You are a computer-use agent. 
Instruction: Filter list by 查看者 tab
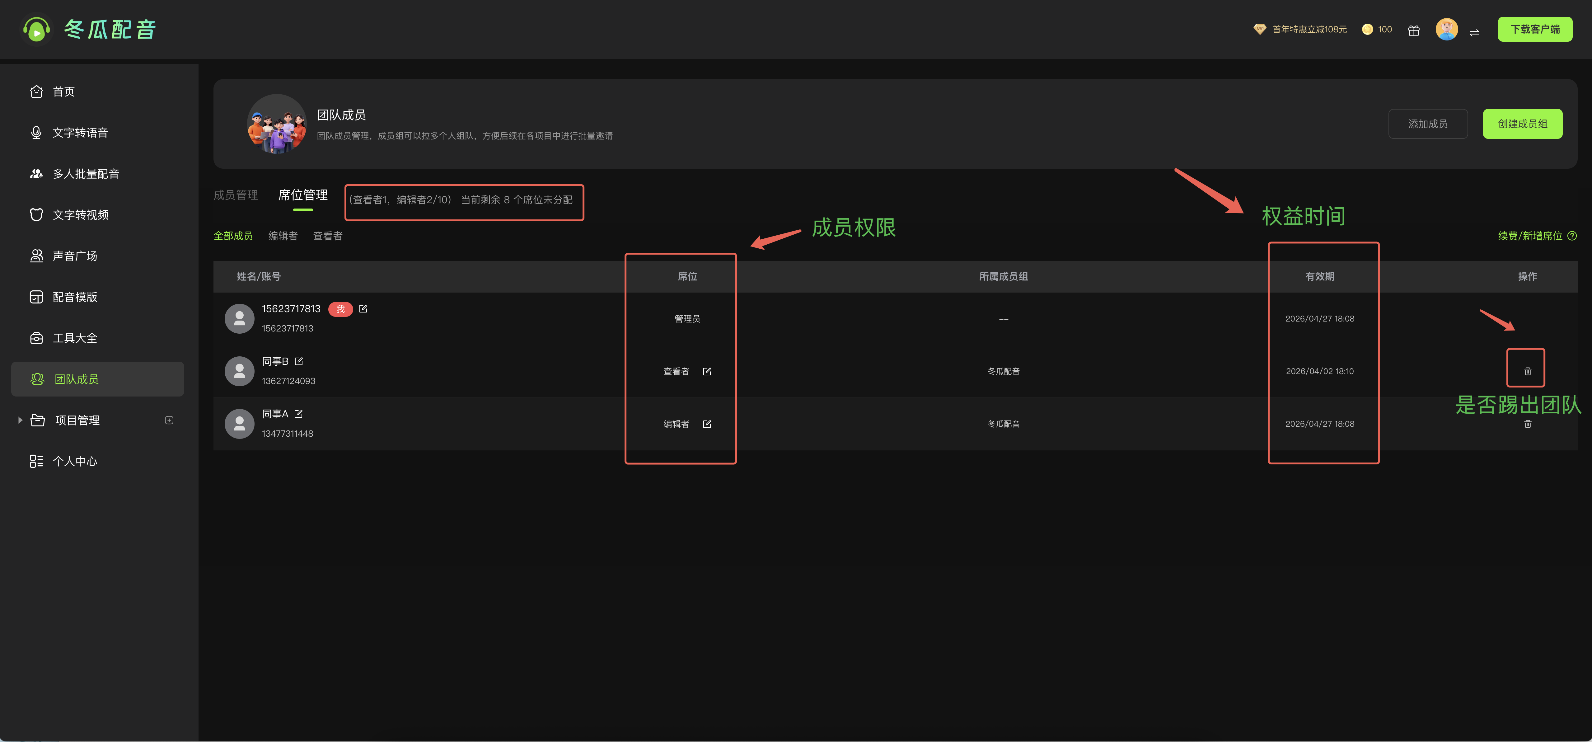tap(328, 236)
